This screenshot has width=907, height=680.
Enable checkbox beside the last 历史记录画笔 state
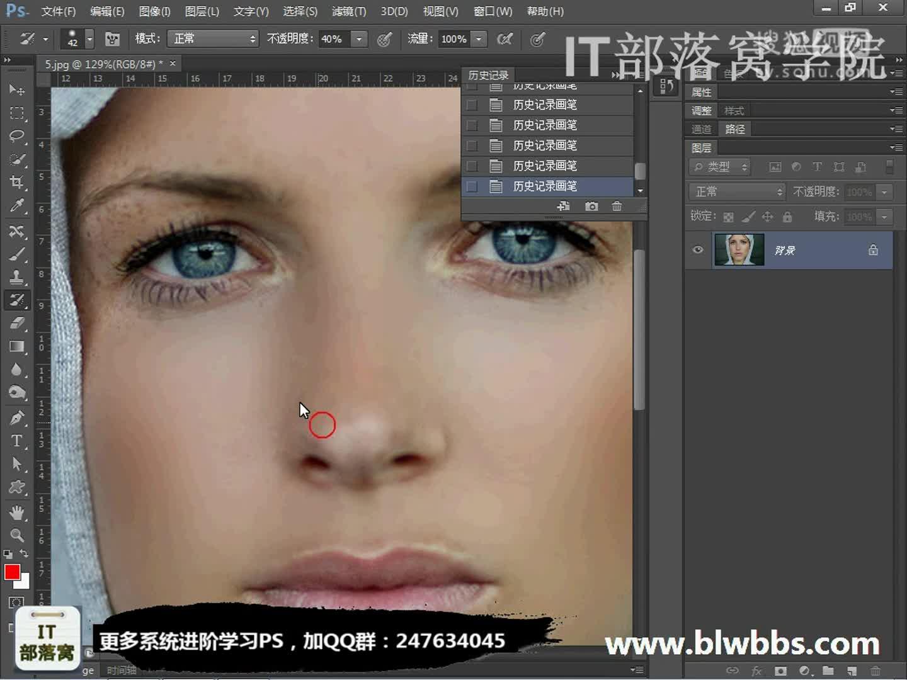[472, 186]
